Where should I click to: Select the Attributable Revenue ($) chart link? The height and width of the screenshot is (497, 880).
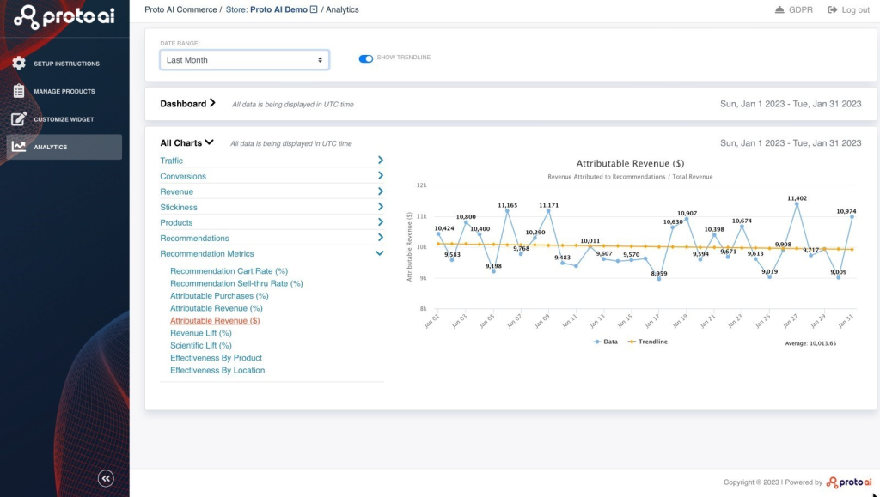(215, 320)
